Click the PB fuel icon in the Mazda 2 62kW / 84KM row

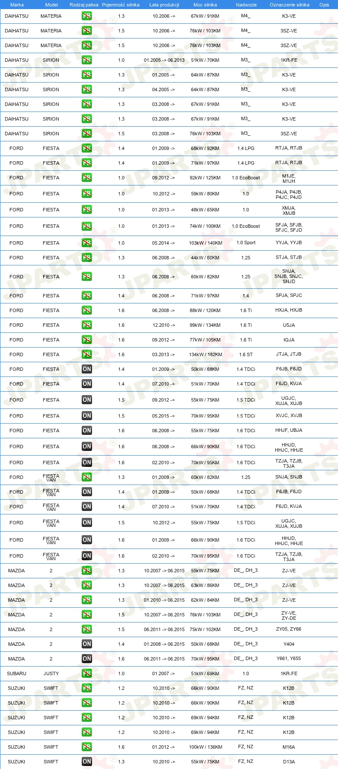pyautogui.click(x=86, y=600)
